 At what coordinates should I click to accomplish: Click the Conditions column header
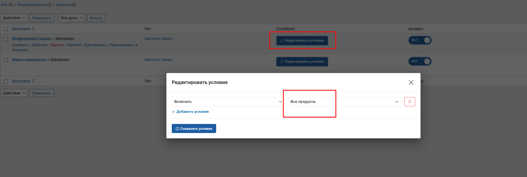285,29
